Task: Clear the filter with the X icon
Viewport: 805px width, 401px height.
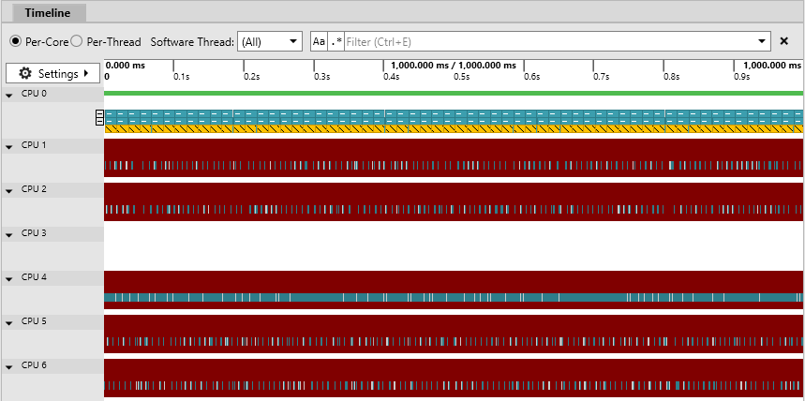Action: pyautogui.click(x=784, y=41)
